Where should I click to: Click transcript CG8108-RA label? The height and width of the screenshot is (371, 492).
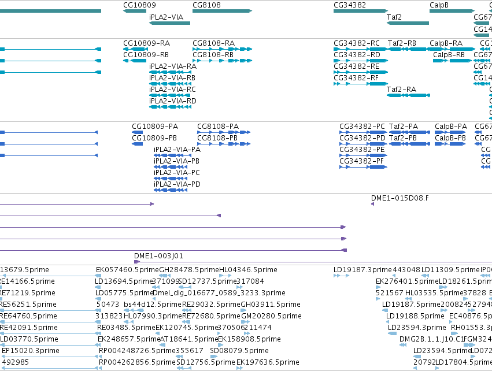coord(214,43)
